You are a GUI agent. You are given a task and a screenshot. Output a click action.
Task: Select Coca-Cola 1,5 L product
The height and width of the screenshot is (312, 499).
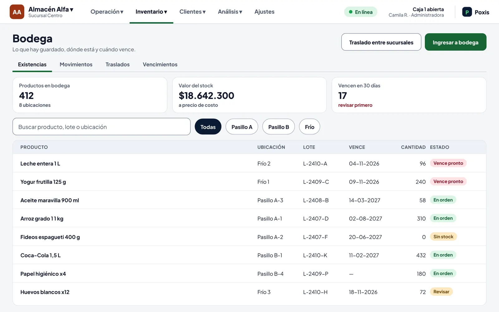(41, 256)
